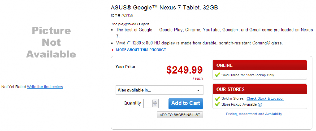Click the Quantity input box
Image resolution: width=316 pixels, height=131 pixels.
coord(147,103)
